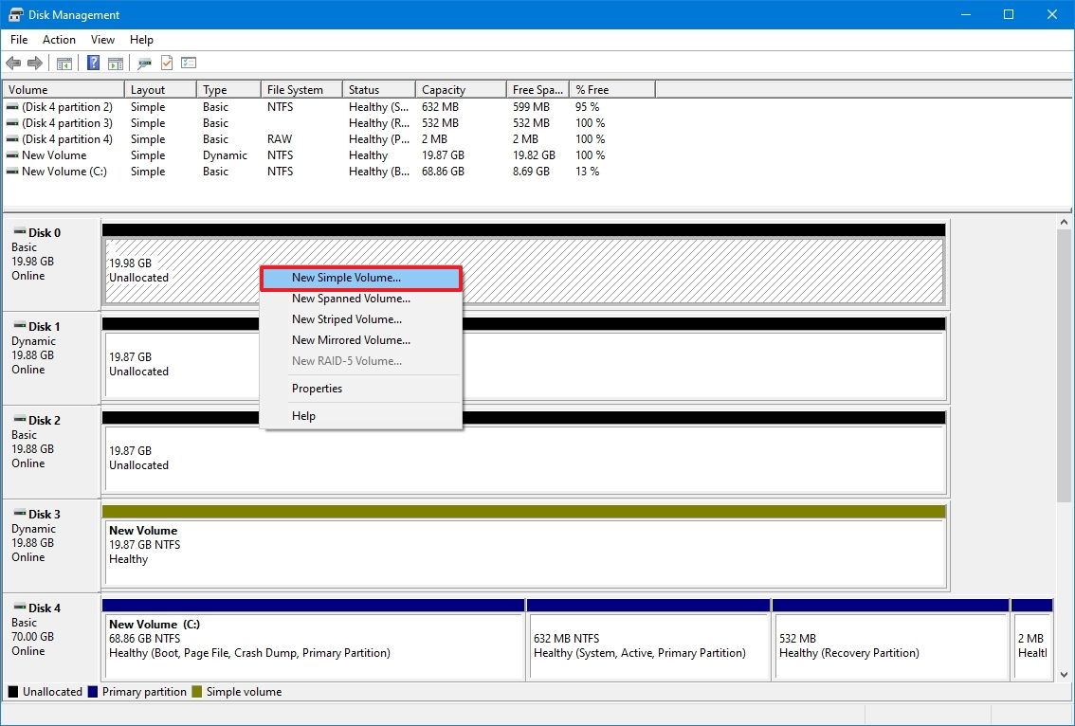Screen dimensions: 1075x726
Task: Click the checkmark document toolbar icon
Action: click(167, 63)
